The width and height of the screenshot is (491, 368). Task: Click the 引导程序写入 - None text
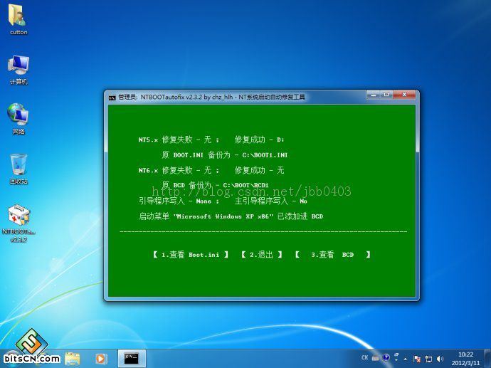pyautogui.click(x=175, y=201)
